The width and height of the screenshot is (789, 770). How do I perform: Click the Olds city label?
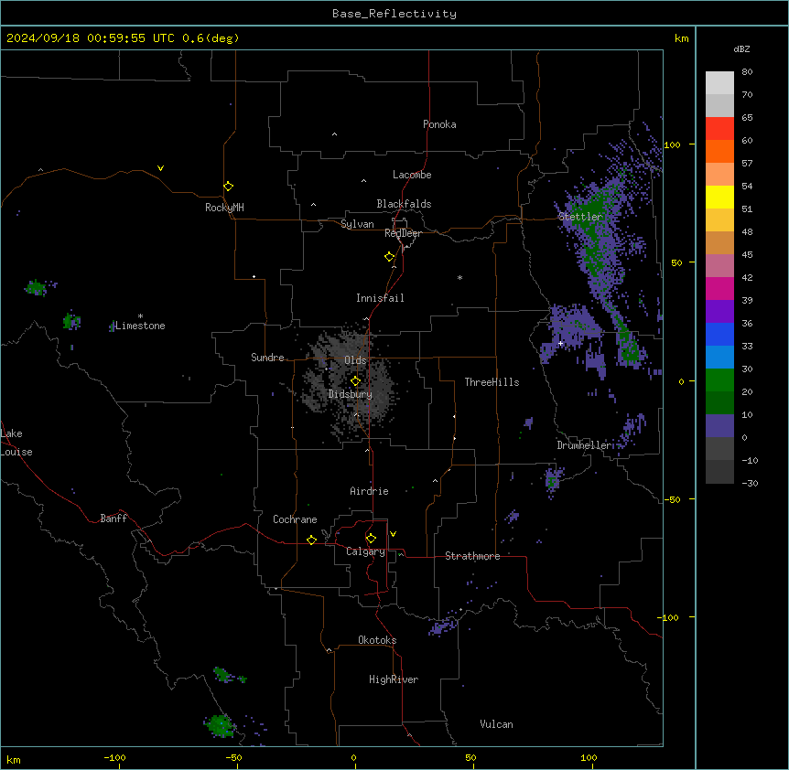[355, 360]
